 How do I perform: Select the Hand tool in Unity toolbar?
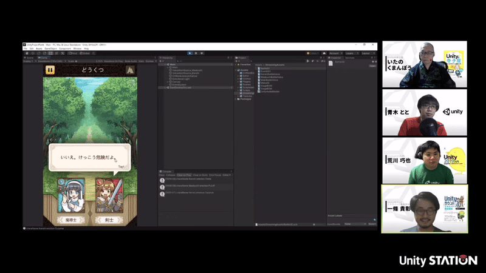point(27,53)
